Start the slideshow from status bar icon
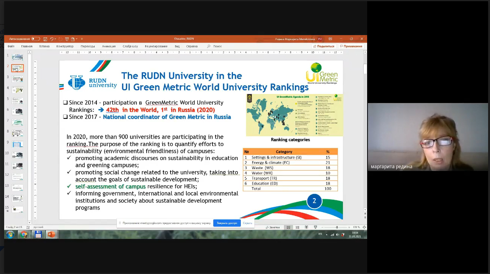The height and width of the screenshot is (274, 490). click(x=315, y=227)
